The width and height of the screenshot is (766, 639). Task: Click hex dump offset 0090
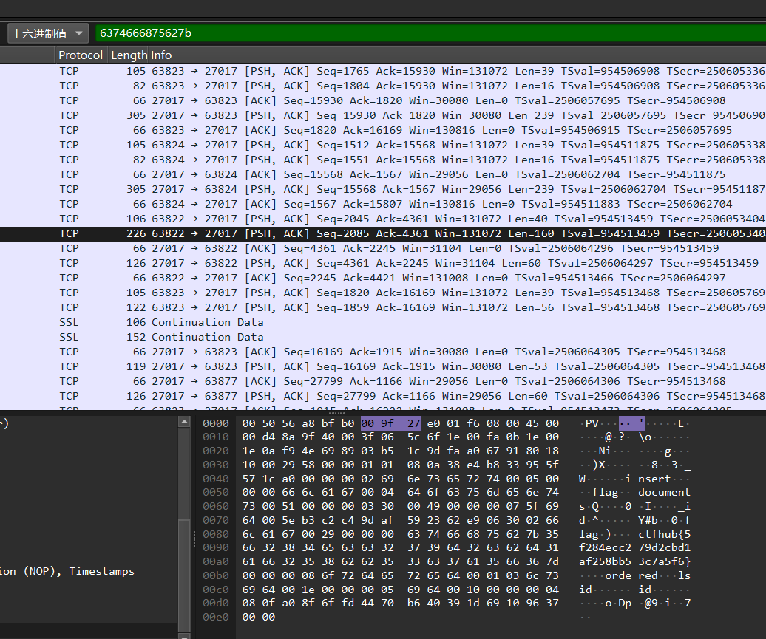215,547
